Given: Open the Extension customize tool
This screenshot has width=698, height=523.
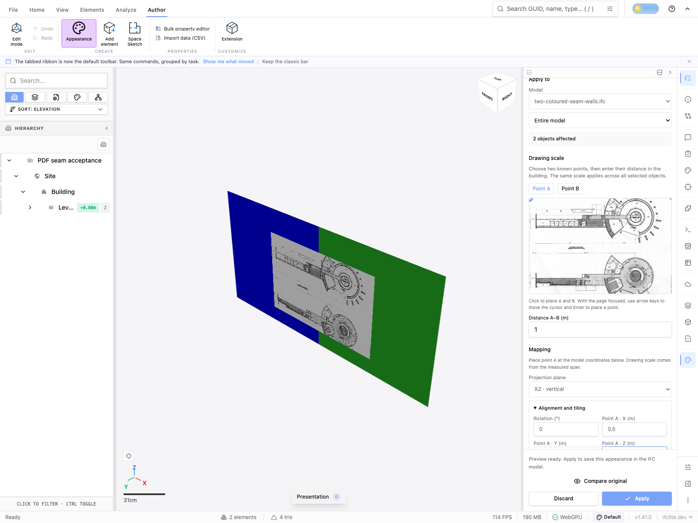Looking at the screenshot, I should pos(232,32).
